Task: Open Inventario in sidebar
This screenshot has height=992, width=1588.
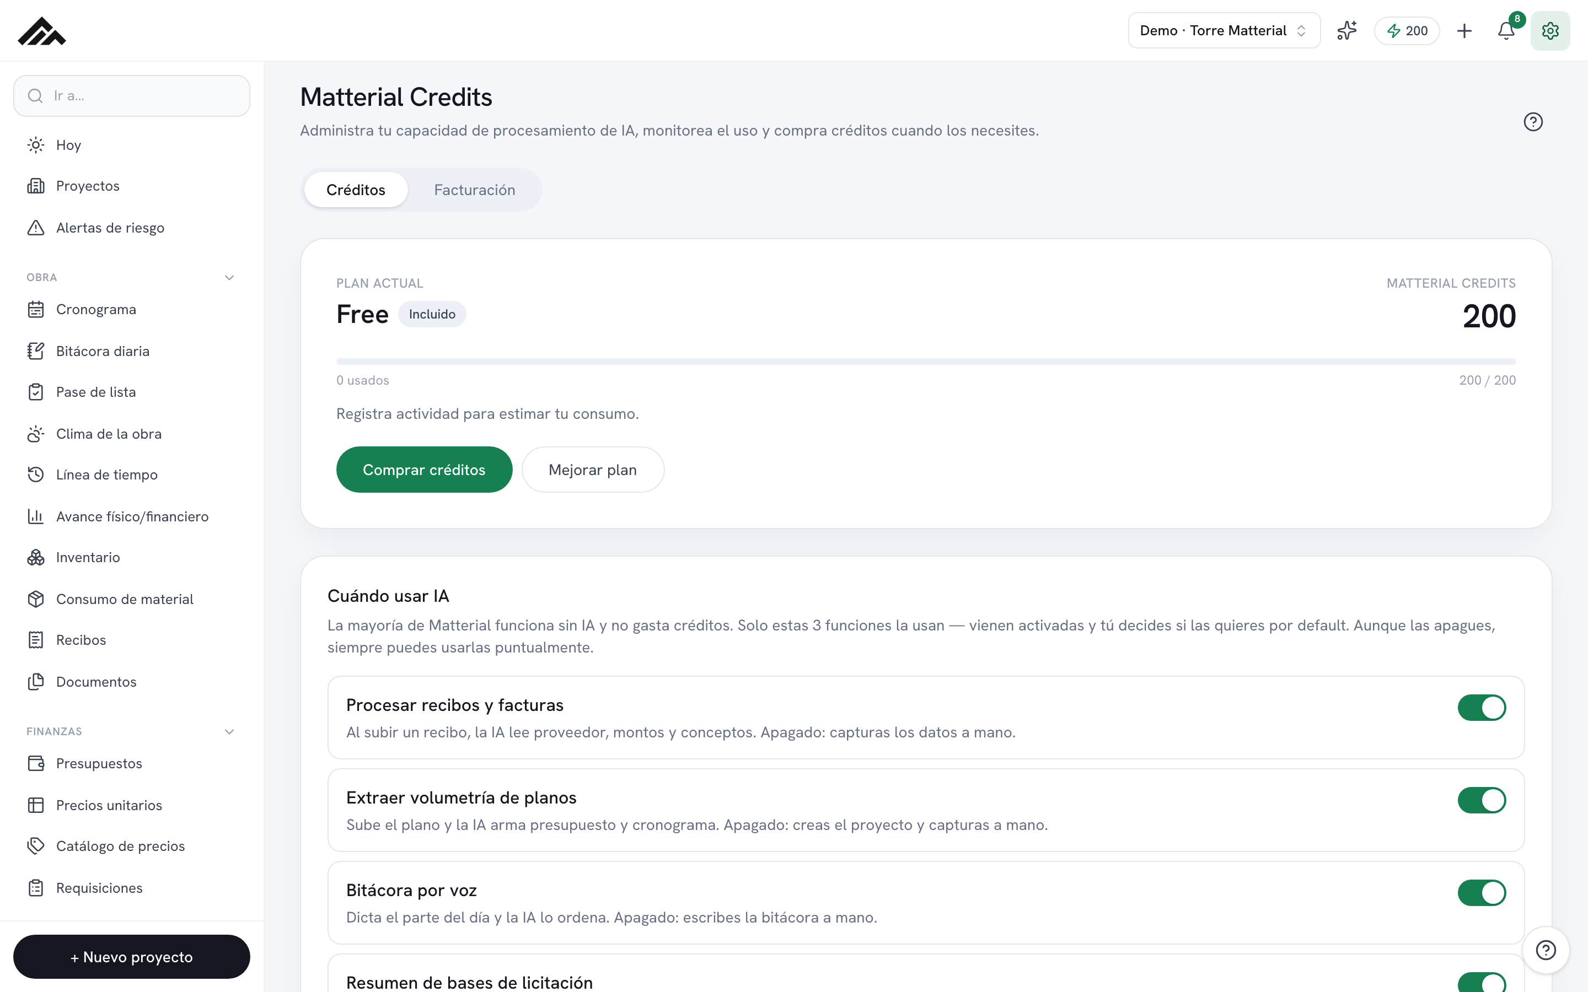Action: pyautogui.click(x=131, y=557)
